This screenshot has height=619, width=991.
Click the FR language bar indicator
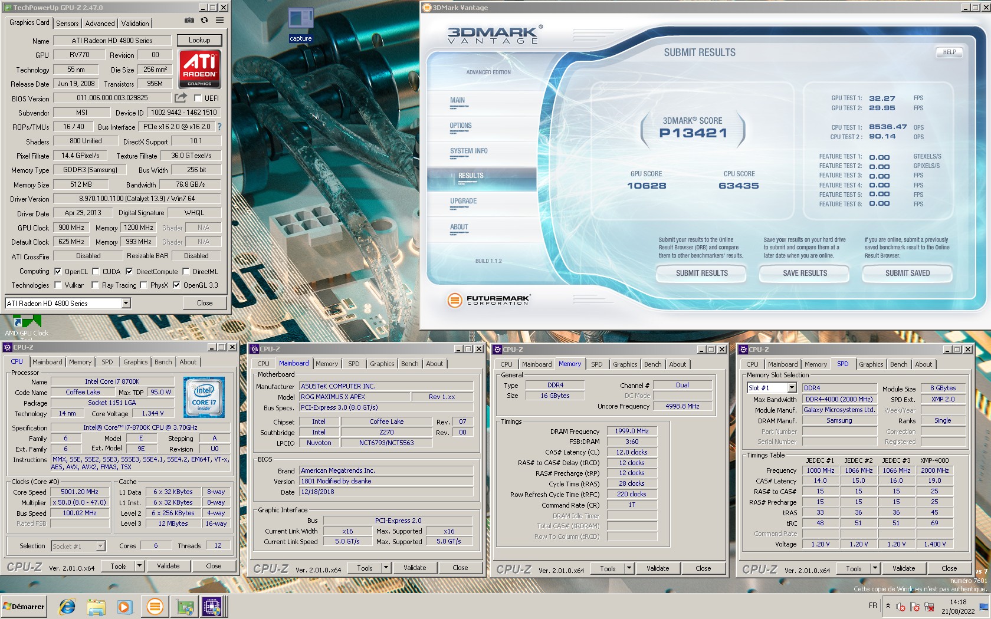pos(872,605)
